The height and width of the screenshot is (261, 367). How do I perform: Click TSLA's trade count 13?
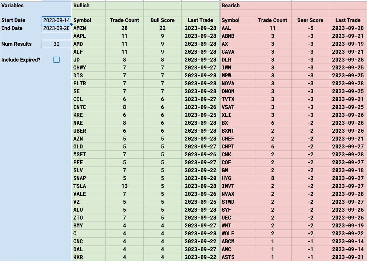point(125,186)
